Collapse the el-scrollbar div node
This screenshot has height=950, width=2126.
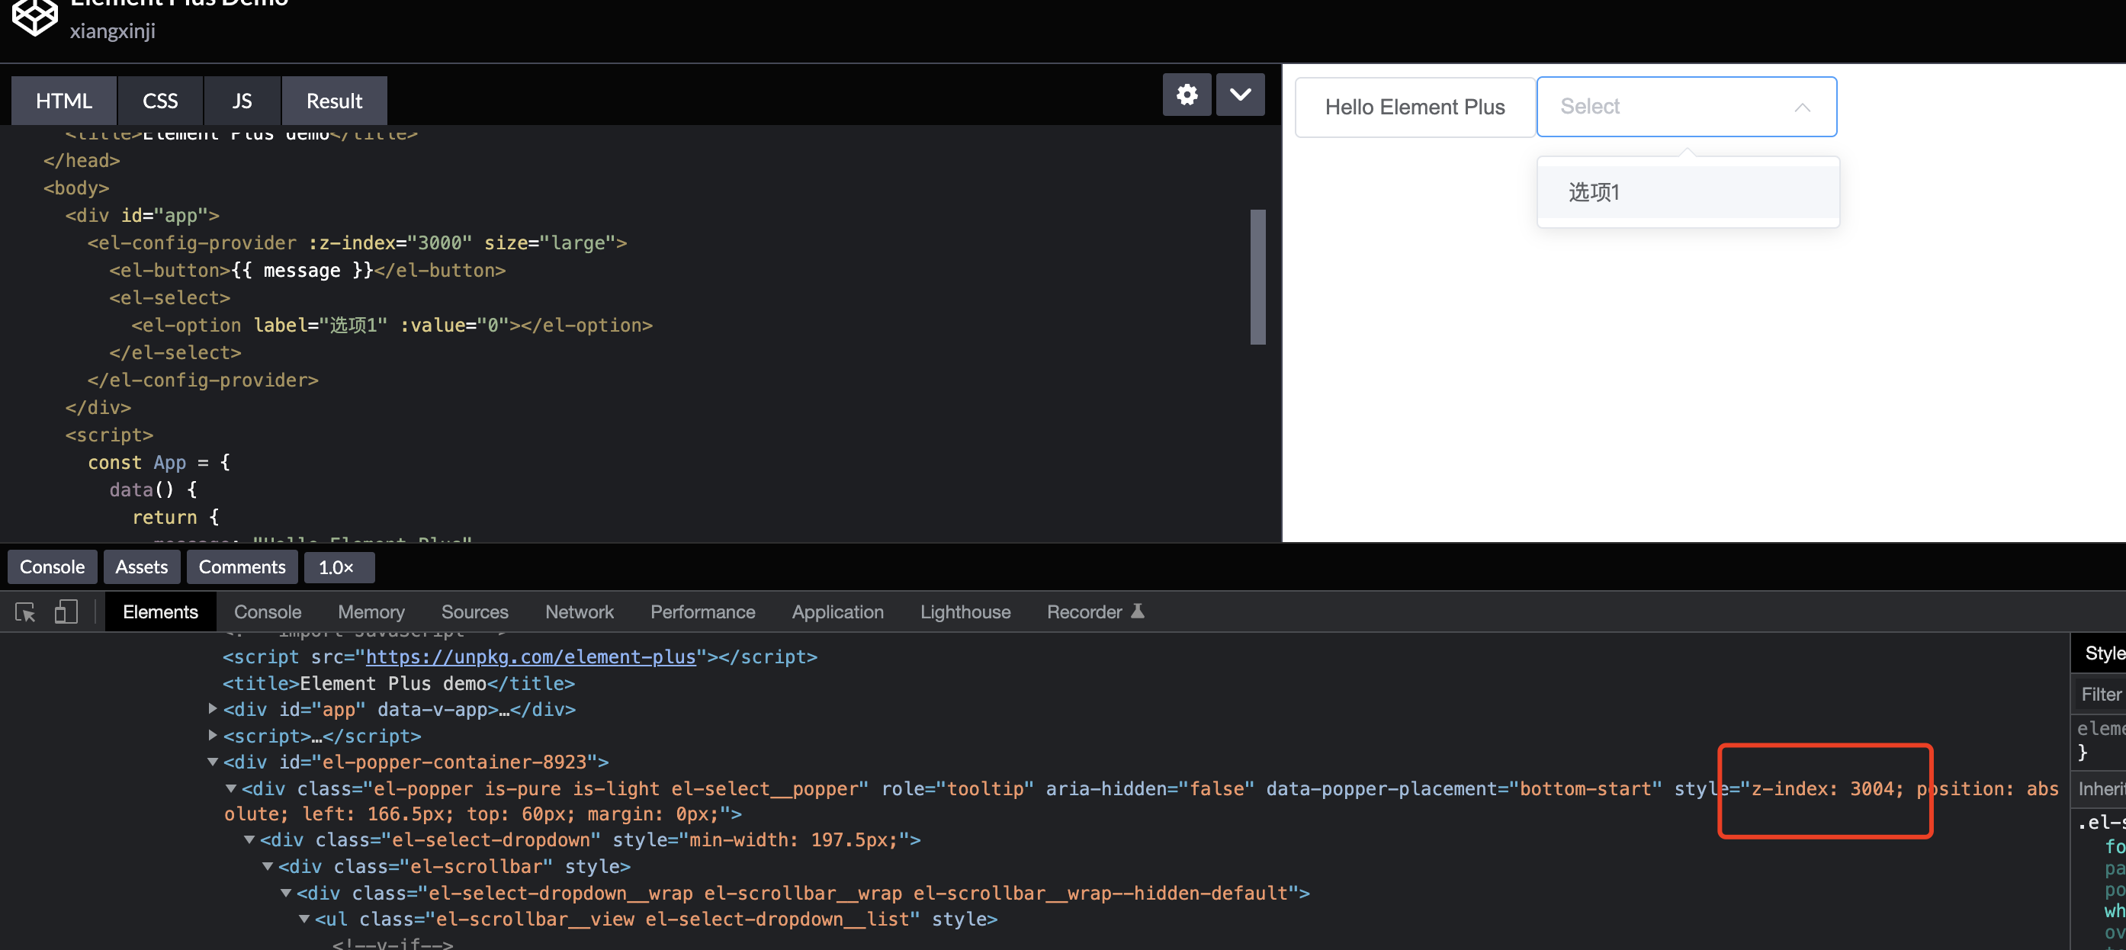pyautogui.click(x=268, y=867)
